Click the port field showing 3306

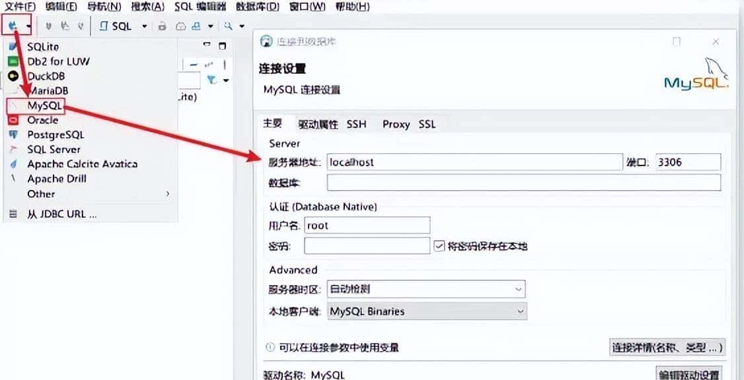pos(687,162)
